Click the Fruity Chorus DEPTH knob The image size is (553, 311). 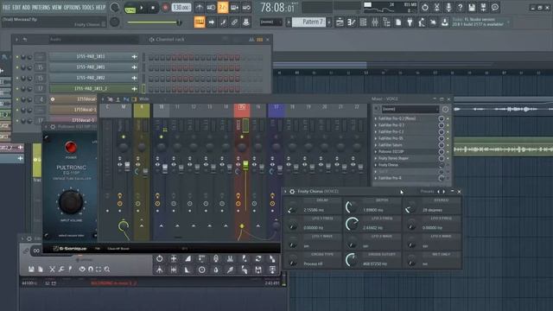352,207
